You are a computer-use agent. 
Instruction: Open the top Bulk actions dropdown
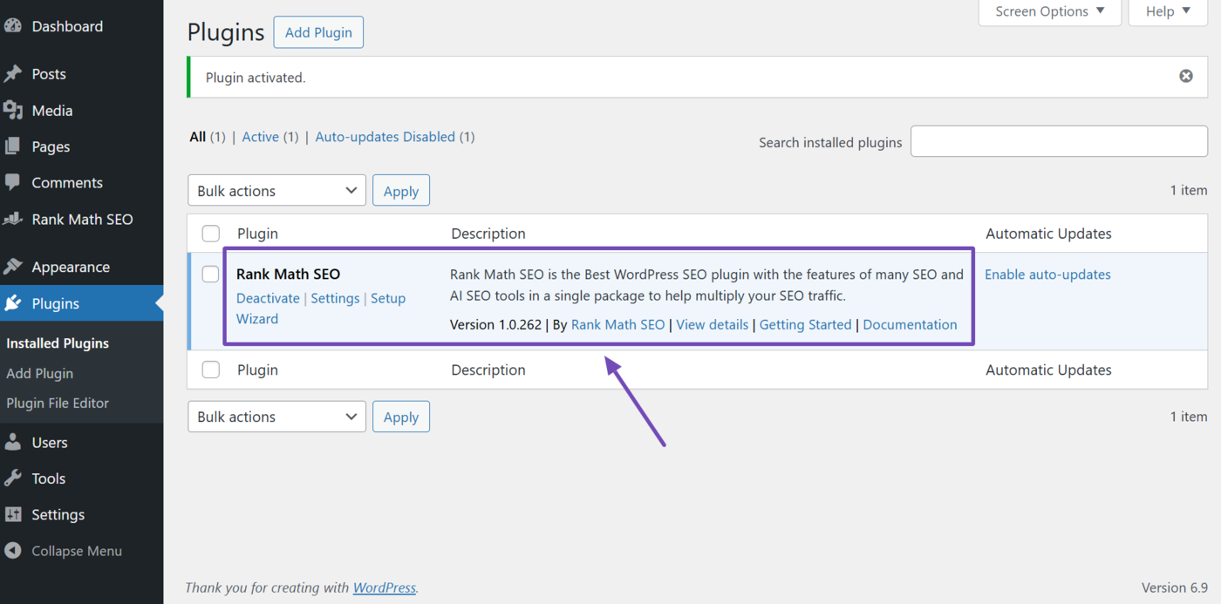tap(276, 191)
